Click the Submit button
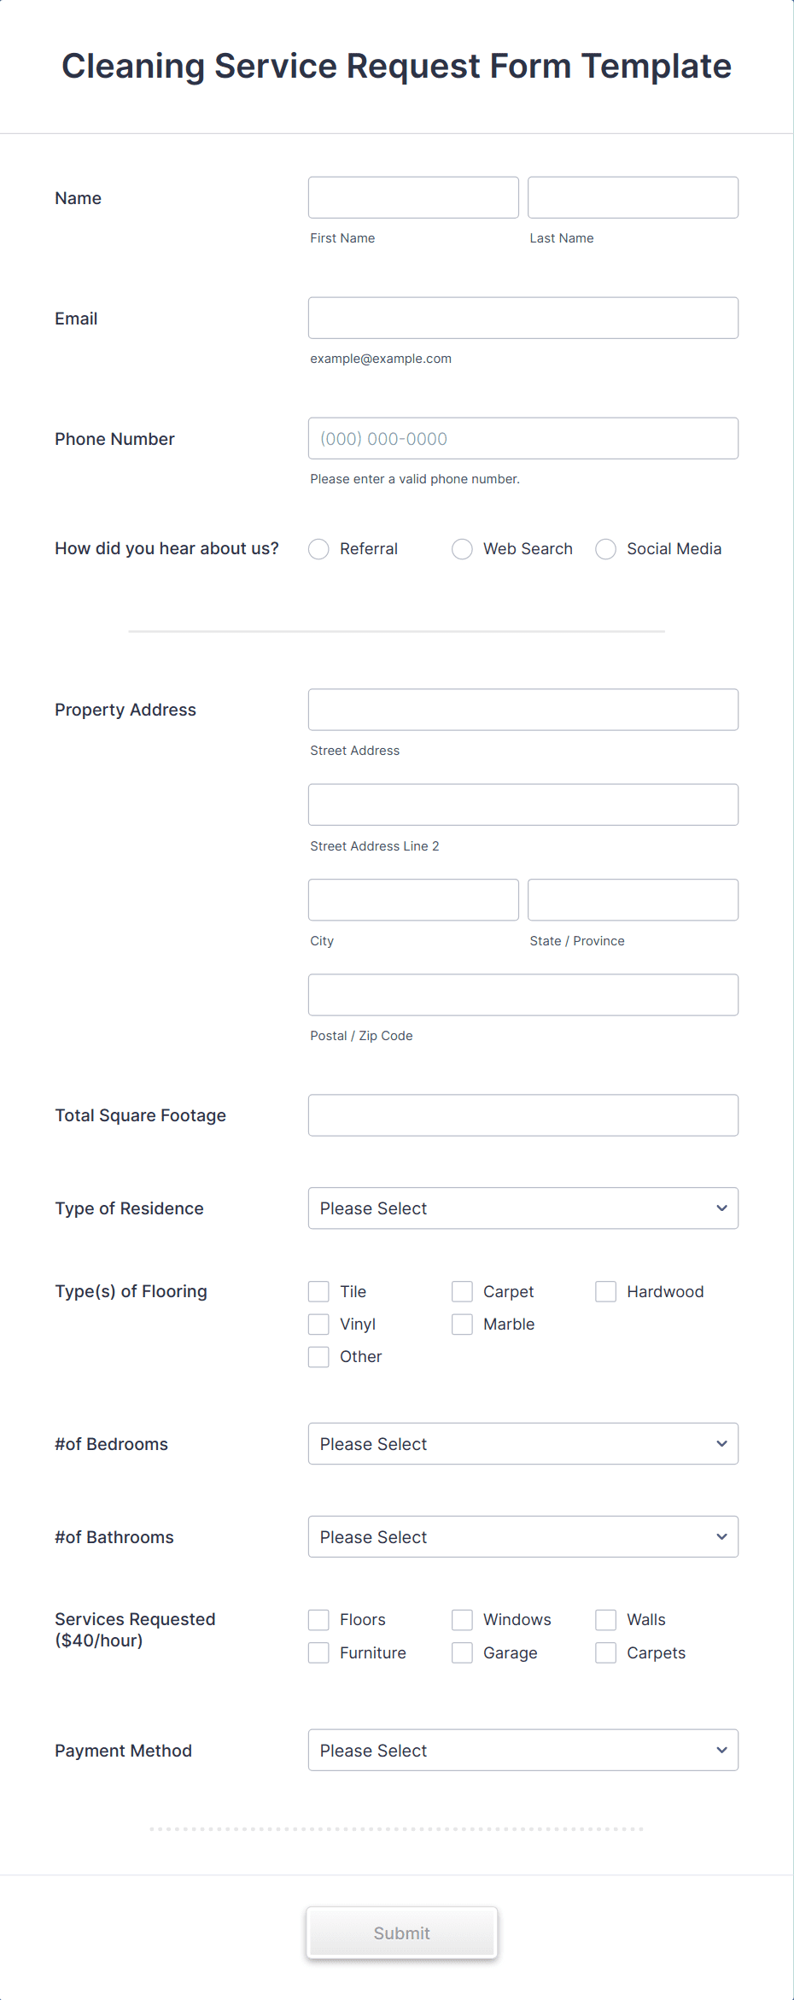Viewport: 794px width, 2000px height. (x=402, y=1933)
